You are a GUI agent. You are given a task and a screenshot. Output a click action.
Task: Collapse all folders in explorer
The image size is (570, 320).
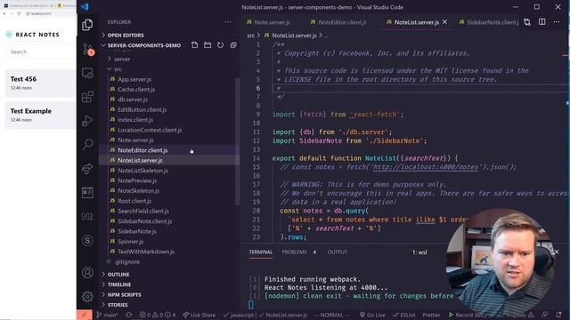click(x=233, y=45)
